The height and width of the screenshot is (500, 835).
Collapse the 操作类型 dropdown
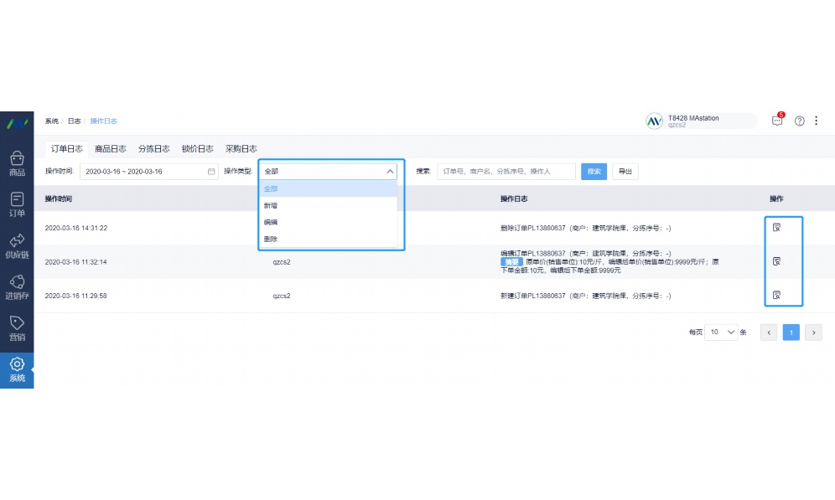(x=390, y=171)
